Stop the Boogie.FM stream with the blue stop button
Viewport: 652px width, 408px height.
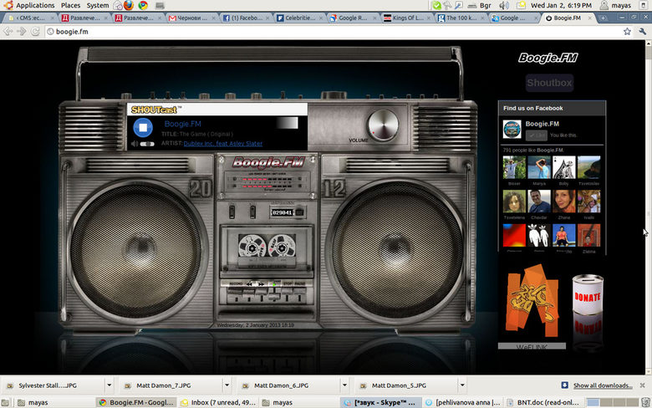point(143,127)
